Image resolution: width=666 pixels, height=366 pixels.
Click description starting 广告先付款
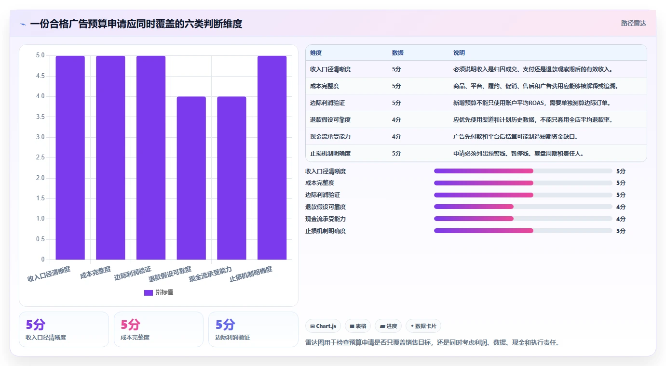pos(516,137)
